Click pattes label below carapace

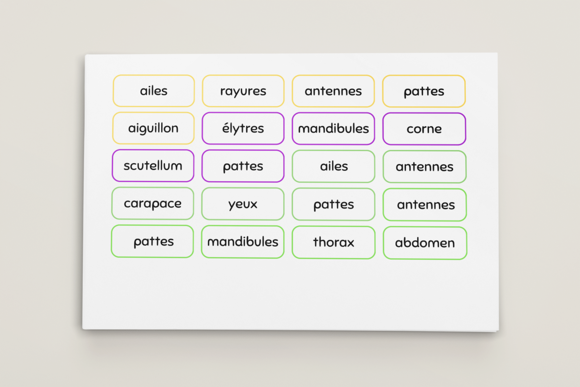[x=152, y=241]
